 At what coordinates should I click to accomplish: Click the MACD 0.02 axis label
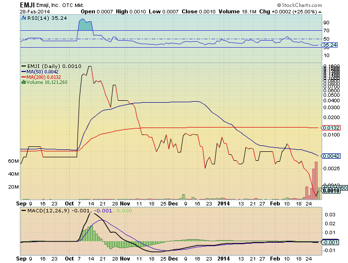(x=330, y=224)
